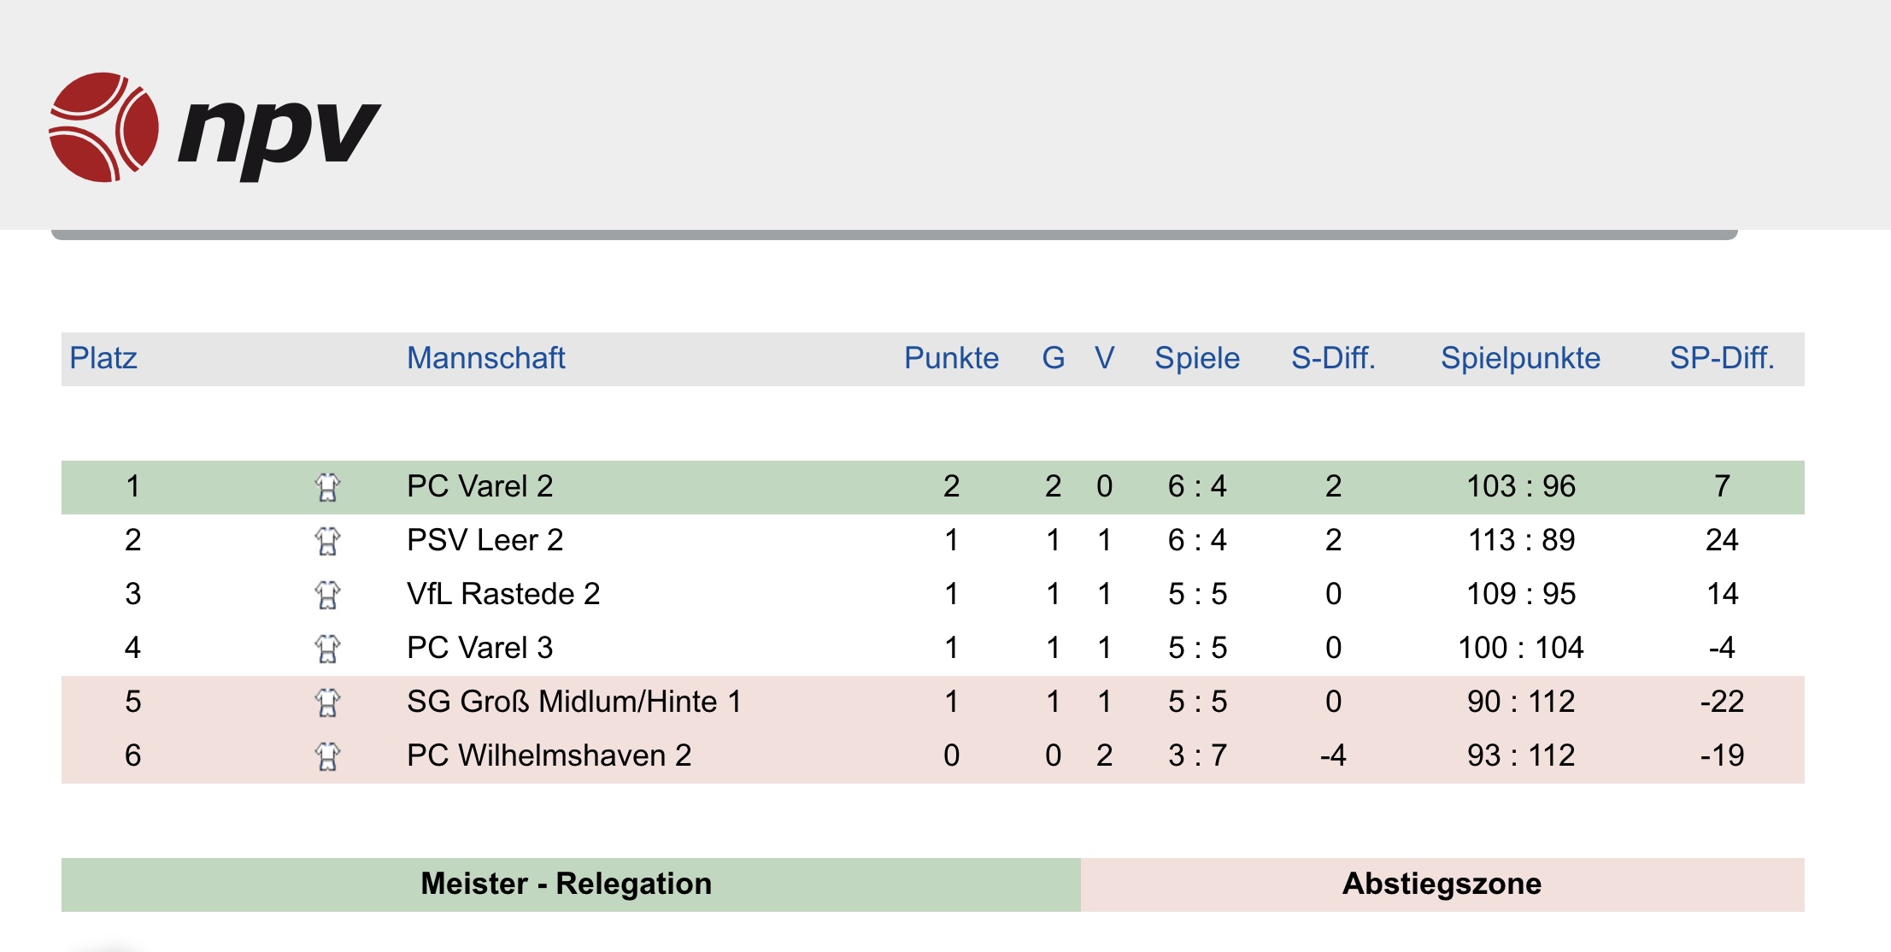Click the G column header
Viewport: 1891px width, 952px height.
coord(1054,358)
